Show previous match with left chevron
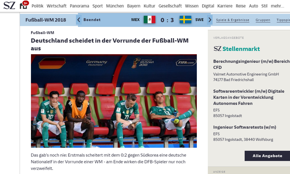 (79, 20)
